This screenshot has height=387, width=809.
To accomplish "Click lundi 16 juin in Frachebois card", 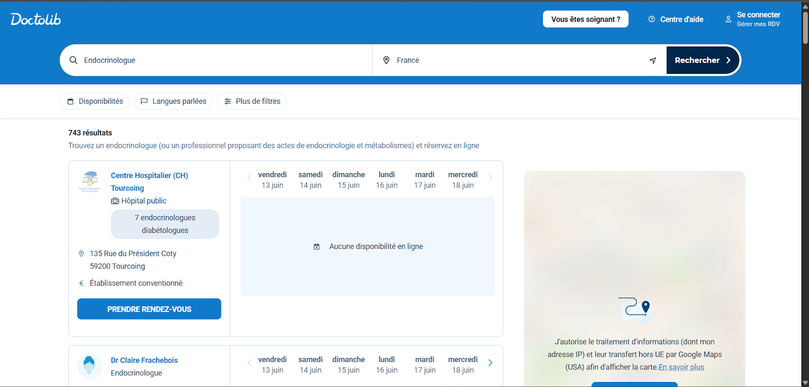I will (387, 365).
